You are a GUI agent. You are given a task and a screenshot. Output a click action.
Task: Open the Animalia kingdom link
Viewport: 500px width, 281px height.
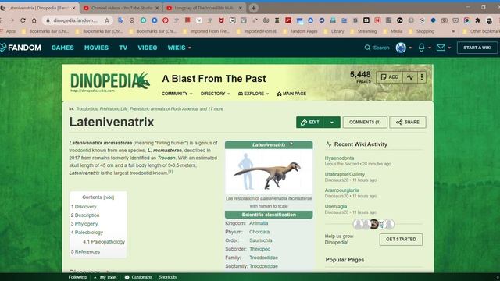click(259, 223)
